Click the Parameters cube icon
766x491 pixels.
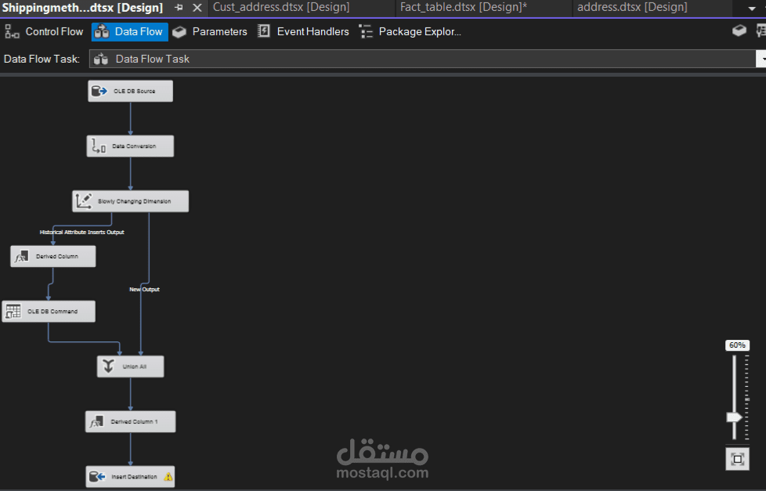pyautogui.click(x=179, y=32)
